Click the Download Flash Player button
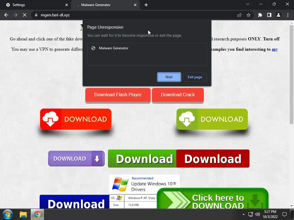This screenshot has height=220, width=294. (118, 95)
